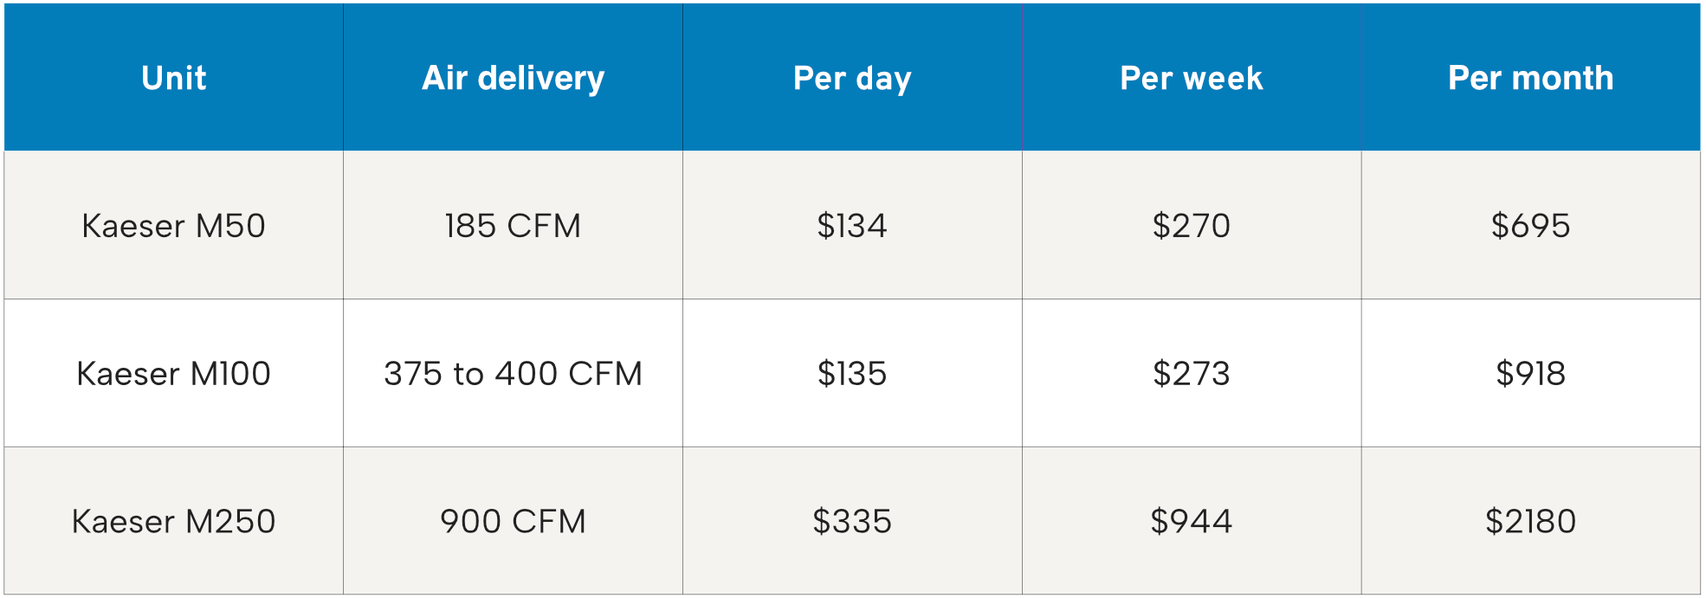This screenshot has width=1706, height=598.
Task: Select the Kaeser M250 unit cell
Action: pos(174,522)
